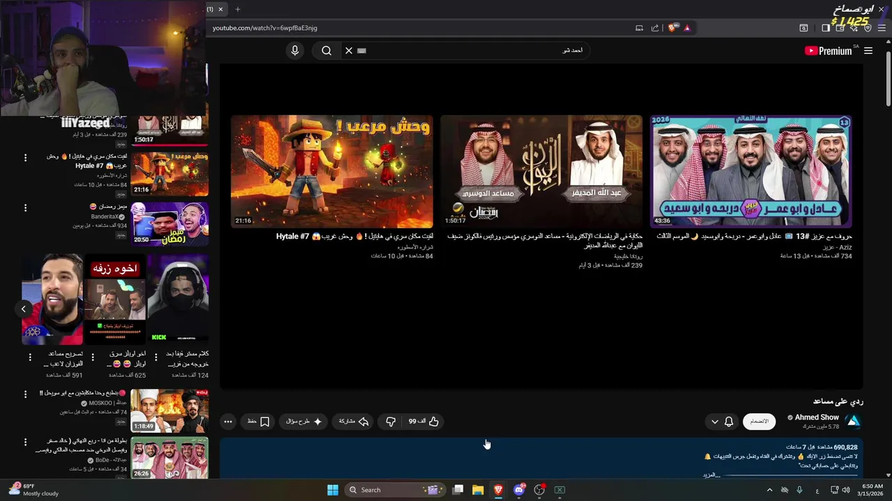Open a new browser tab with plus
This screenshot has height=501, width=892.
click(x=238, y=9)
